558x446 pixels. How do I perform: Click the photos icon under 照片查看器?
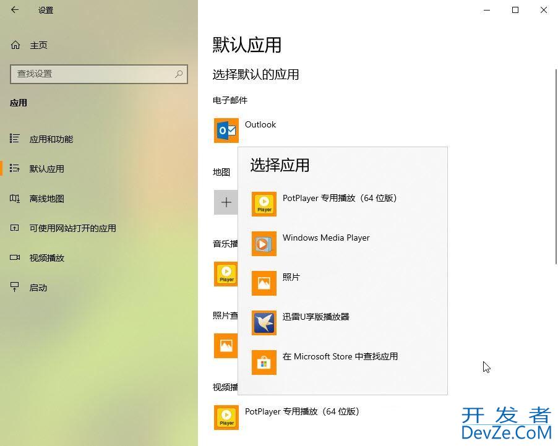(226, 346)
